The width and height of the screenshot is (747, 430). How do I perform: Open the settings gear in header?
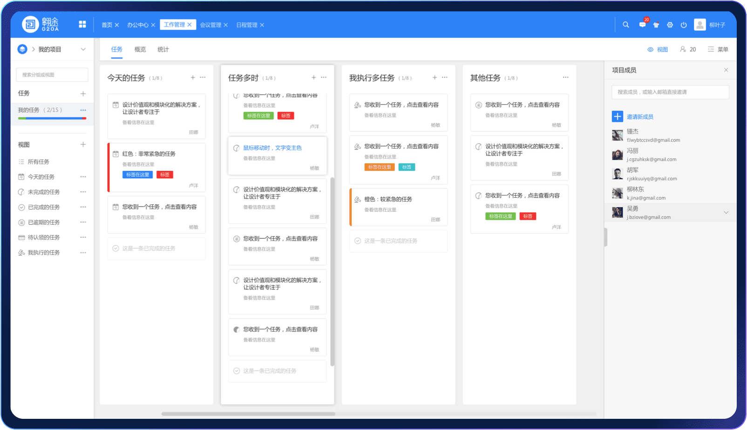click(x=670, y=25)
